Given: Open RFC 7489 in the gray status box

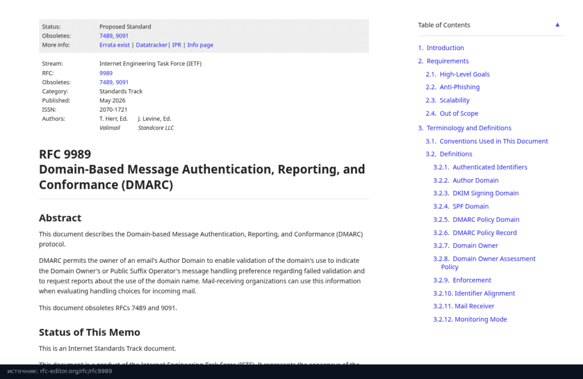Looking at the screenshot, I should point(105,36).
